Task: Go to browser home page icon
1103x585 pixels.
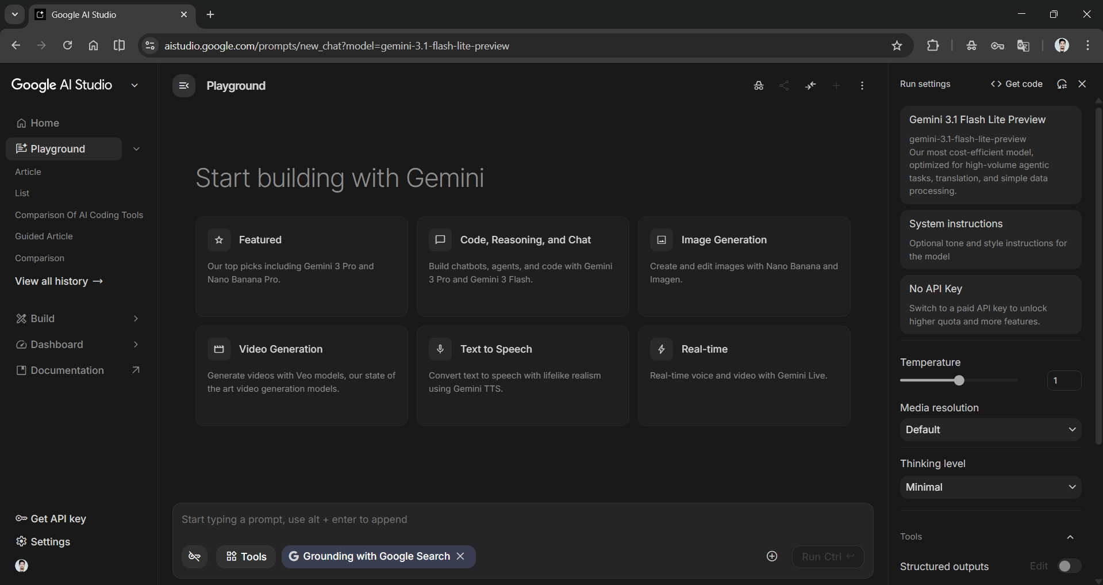Action: (93, 45)
